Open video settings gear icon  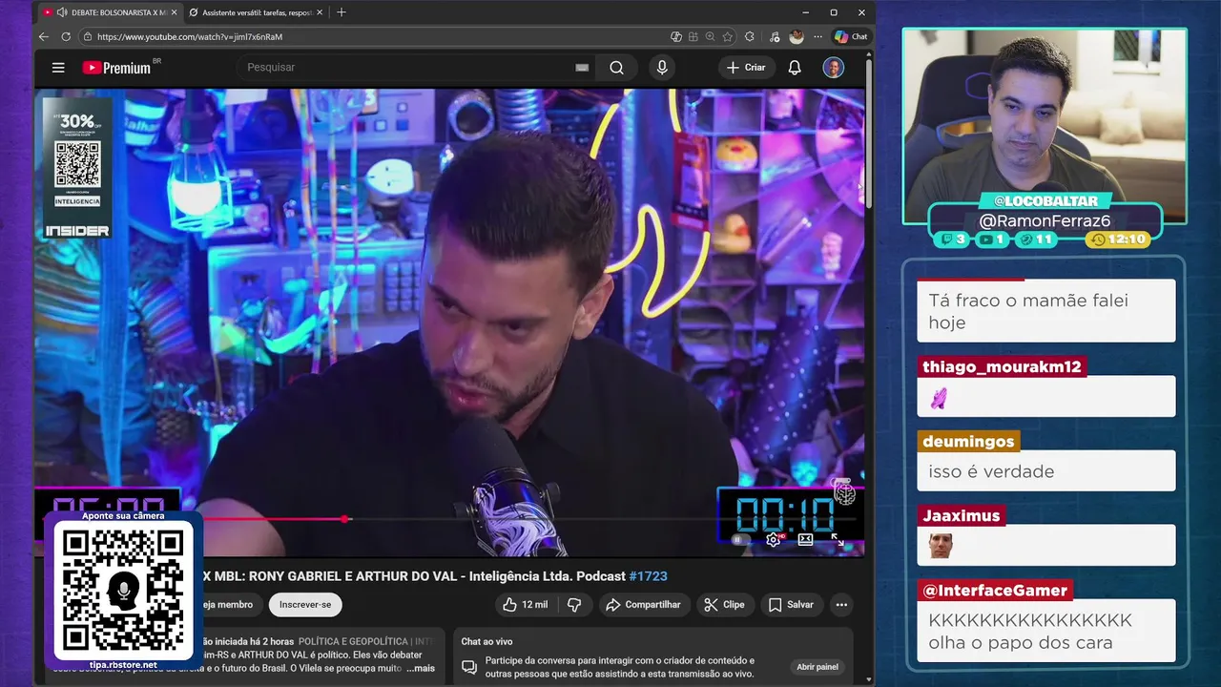click(x=774, y=539)
